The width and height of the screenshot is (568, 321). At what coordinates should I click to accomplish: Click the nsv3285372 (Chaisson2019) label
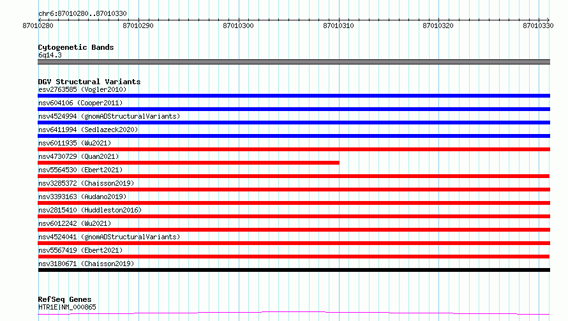[86, 183]
